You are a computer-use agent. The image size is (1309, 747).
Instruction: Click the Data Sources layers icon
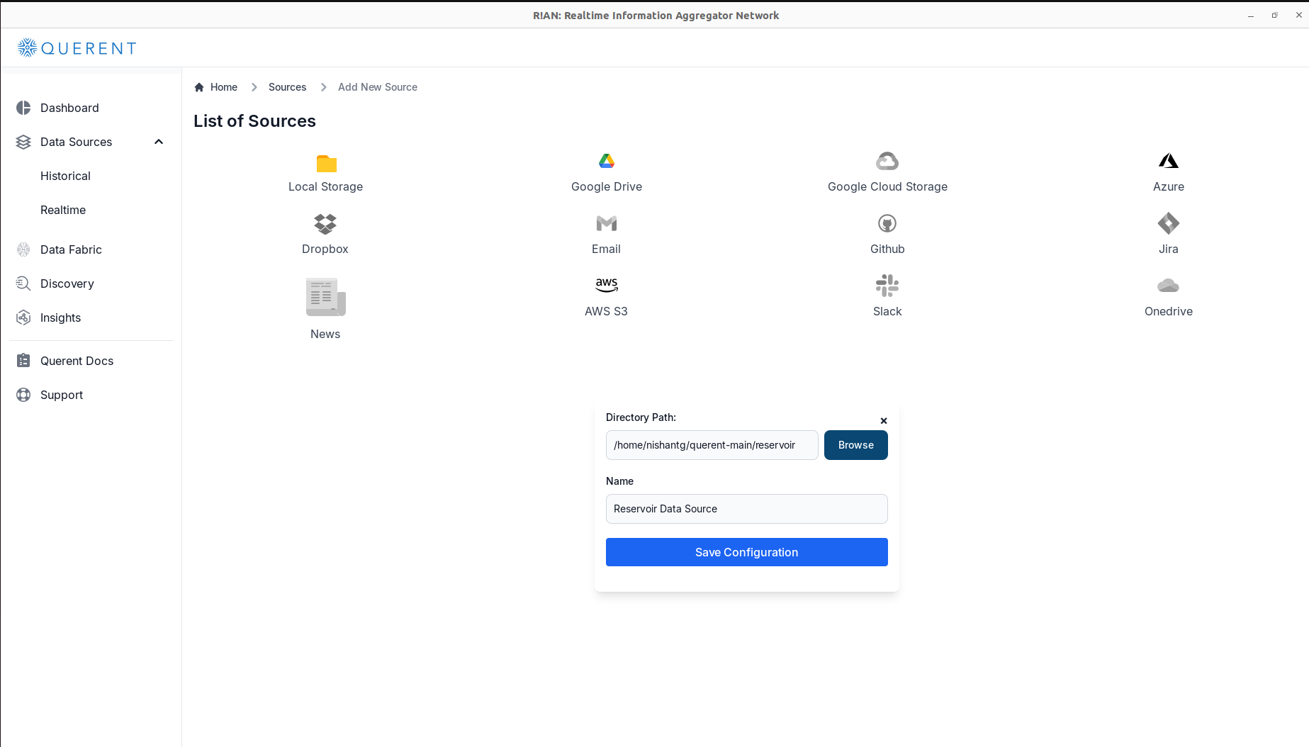(x=23, y=142)
